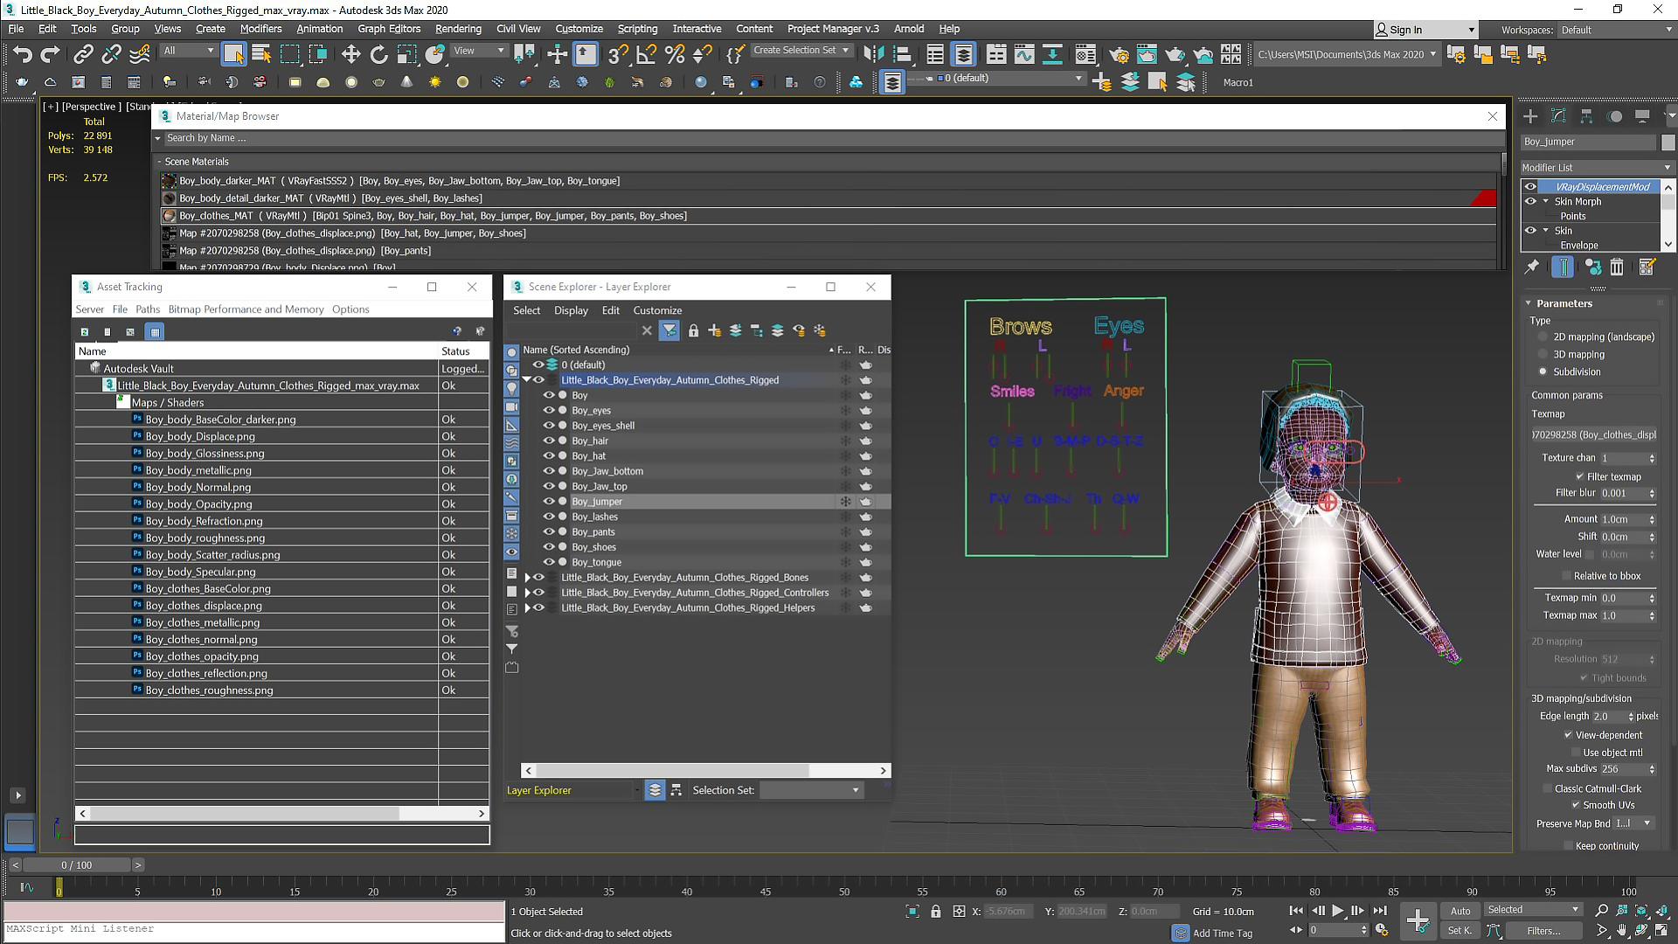Open the Rendering menu

click(458, 29)
